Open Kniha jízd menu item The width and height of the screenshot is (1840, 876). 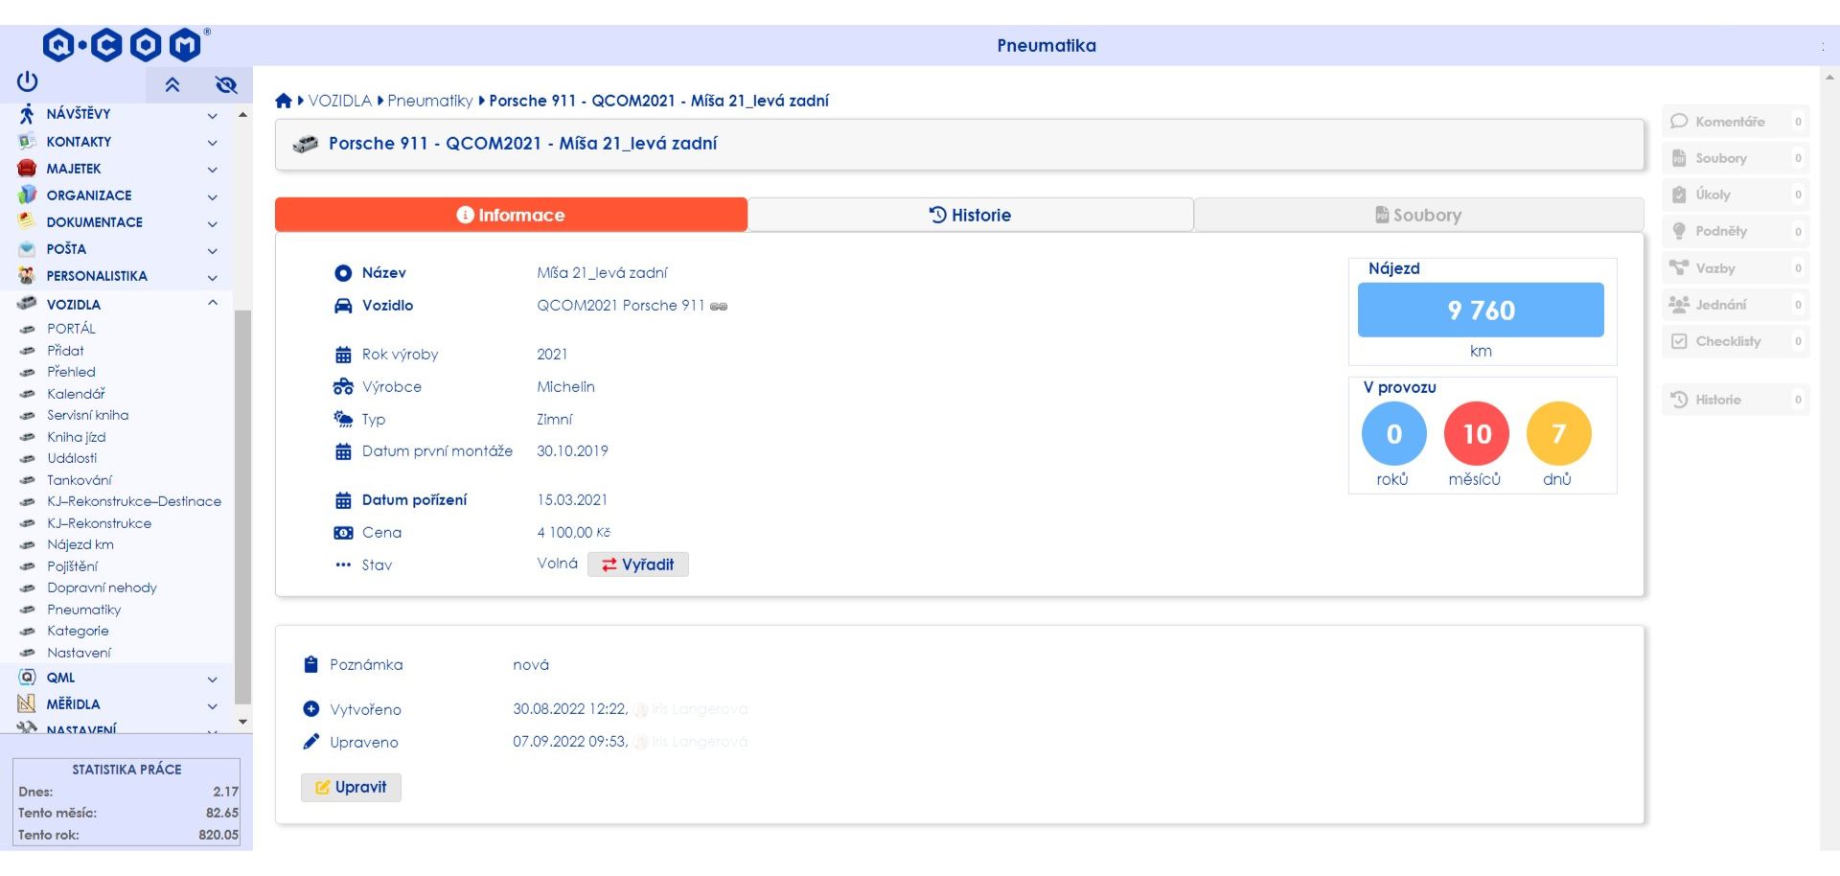tap(77, 437)
